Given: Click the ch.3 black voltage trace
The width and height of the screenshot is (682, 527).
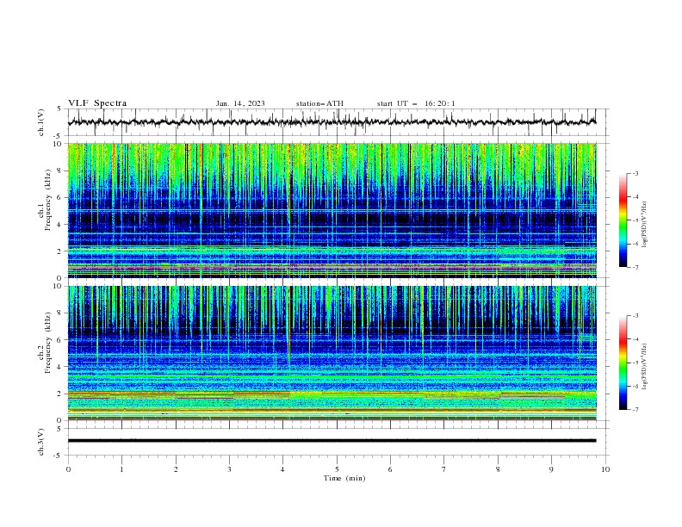Looking at the screenshot, I should pos(332,441).
